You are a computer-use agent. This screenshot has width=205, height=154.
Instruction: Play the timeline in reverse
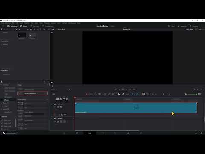120,89
